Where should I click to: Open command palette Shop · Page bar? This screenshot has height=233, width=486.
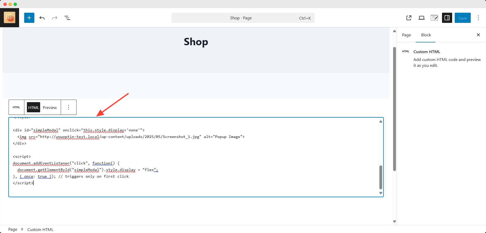tap(243, 18)
